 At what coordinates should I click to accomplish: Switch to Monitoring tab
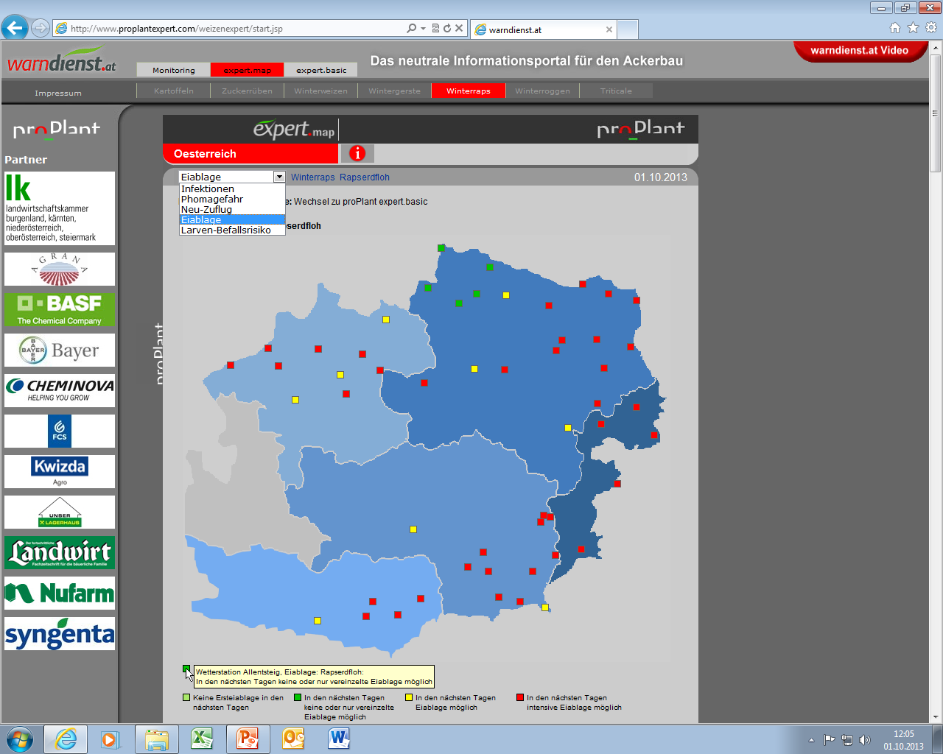click(174, 70)
